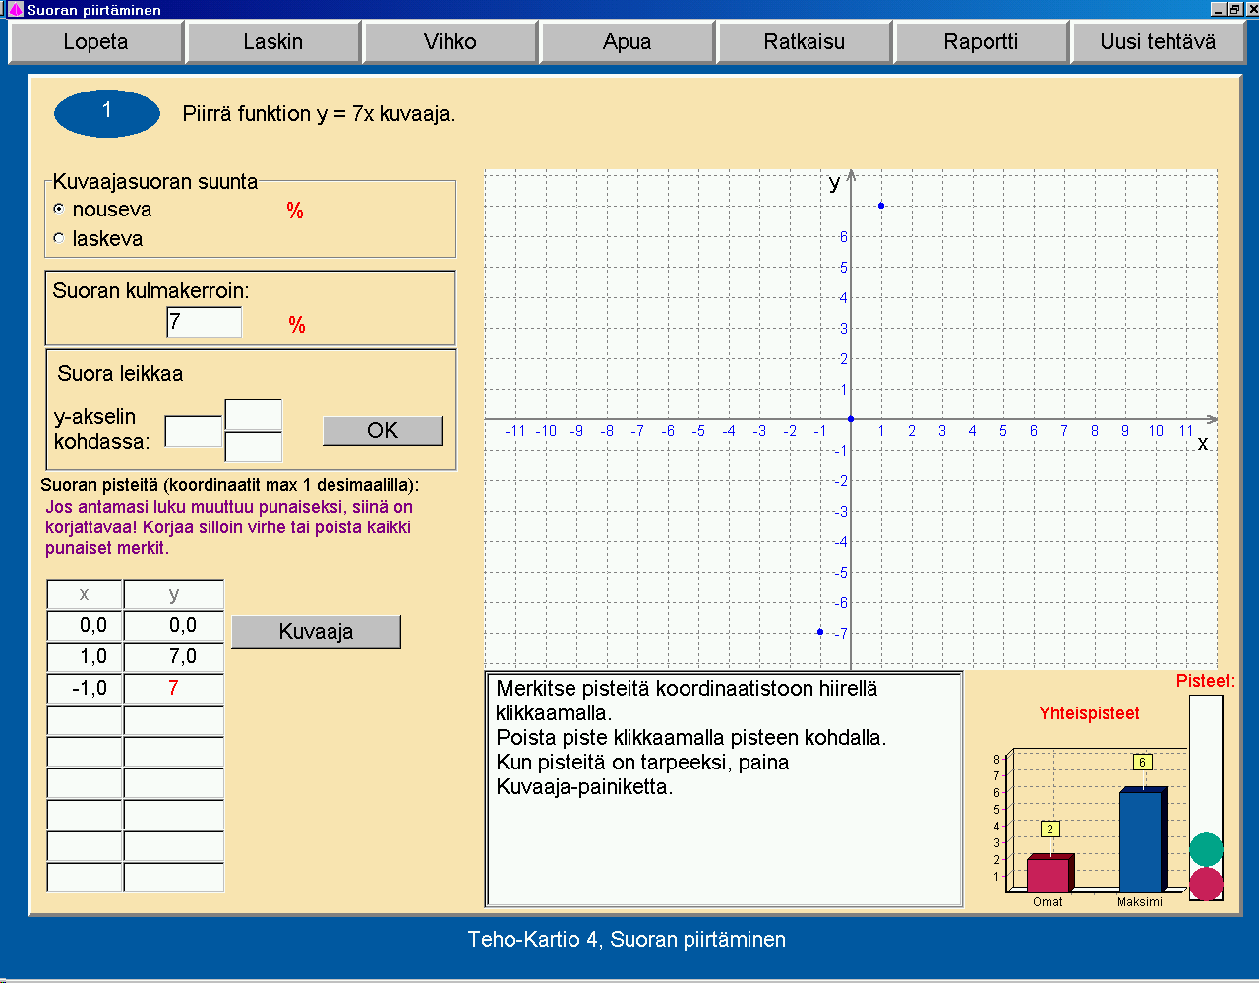Click the blue point at (-1, -7) on graph
This screenshot has height=983, width=1259.
[x=820, y=632]
